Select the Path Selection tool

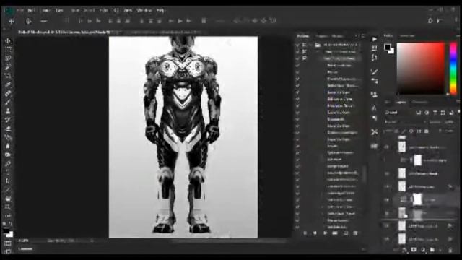tap(8, 181)
